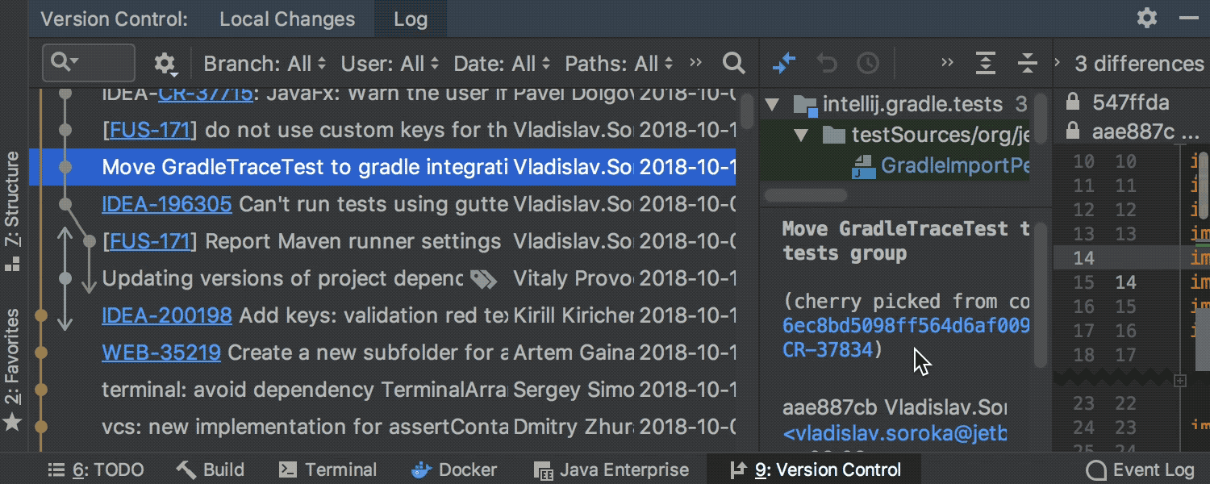Open the Branch: All filter dropdown
Image resolution: width=1210 pixels, height=484 pixels.
coord(265,63)
